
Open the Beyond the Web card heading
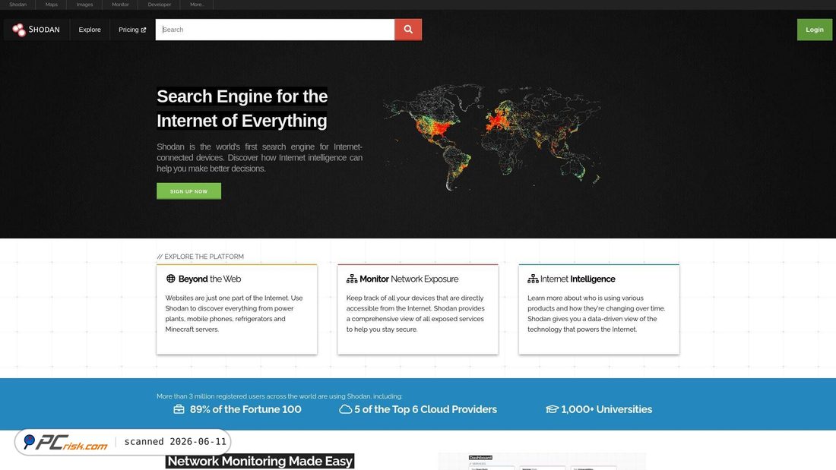pyautogui.click(x=210, y=279)
